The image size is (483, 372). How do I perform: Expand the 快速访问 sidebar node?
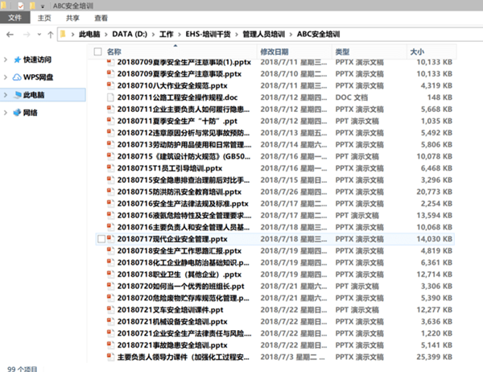coord(6,60)
